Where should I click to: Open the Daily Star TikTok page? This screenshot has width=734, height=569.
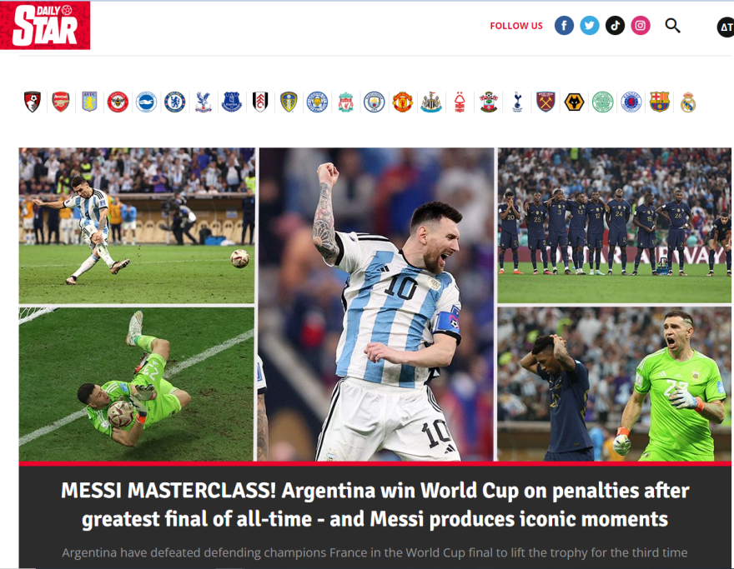point(615,25)
